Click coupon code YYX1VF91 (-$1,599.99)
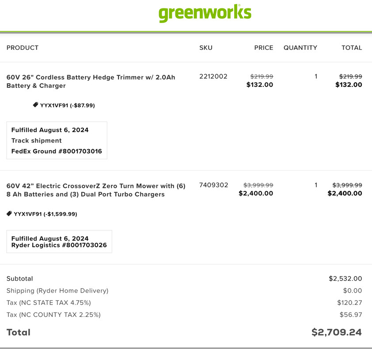The width and height of the screenshot is (372, 353). coord(46,214)
